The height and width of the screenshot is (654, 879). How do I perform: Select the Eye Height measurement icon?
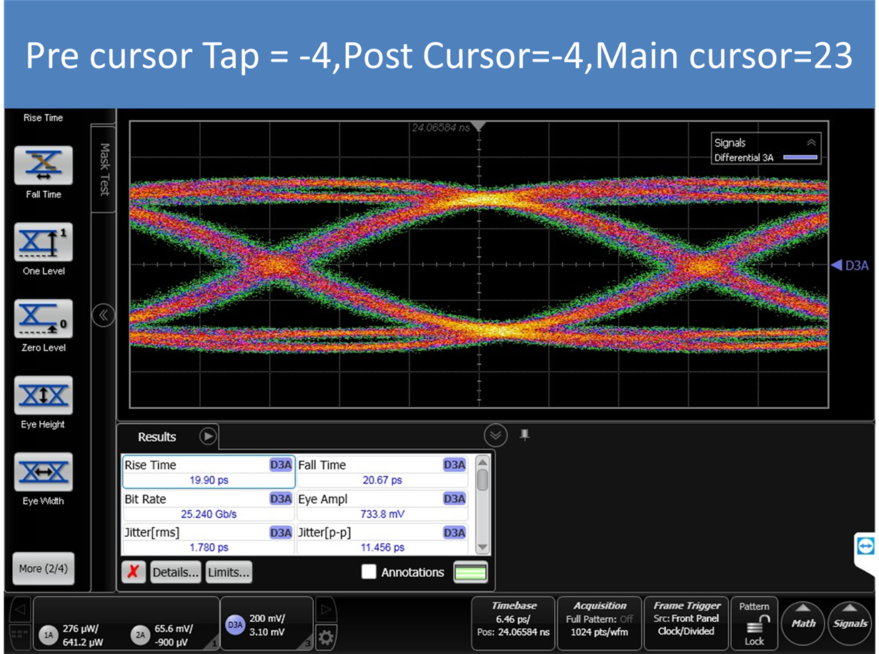(44, 395)
